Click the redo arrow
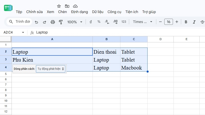205x115 pixels. [x=44, y=22]
